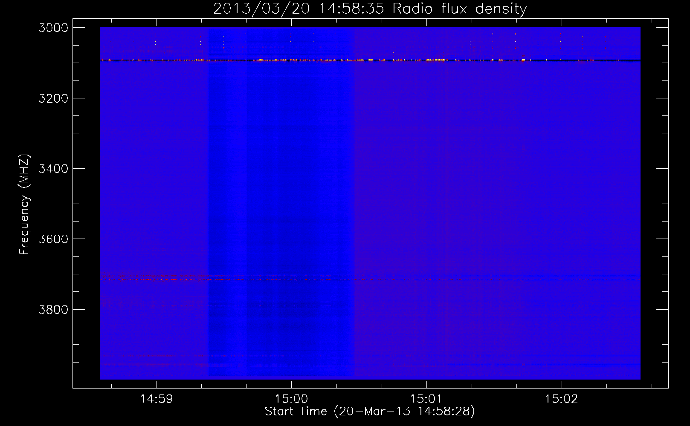Click the 14:59 time axis label
Viewport: 690px width, 426px height.
157,399
